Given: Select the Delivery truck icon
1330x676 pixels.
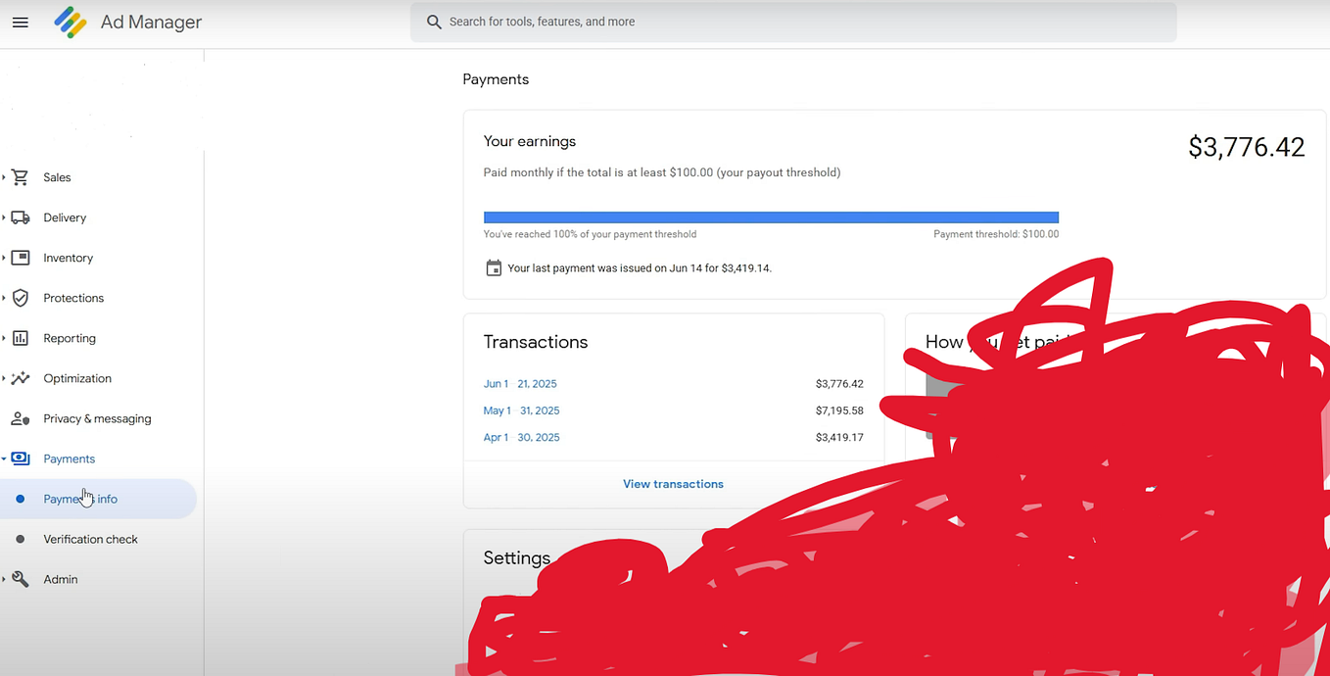Looking at the screenshot, I should 21,217.
